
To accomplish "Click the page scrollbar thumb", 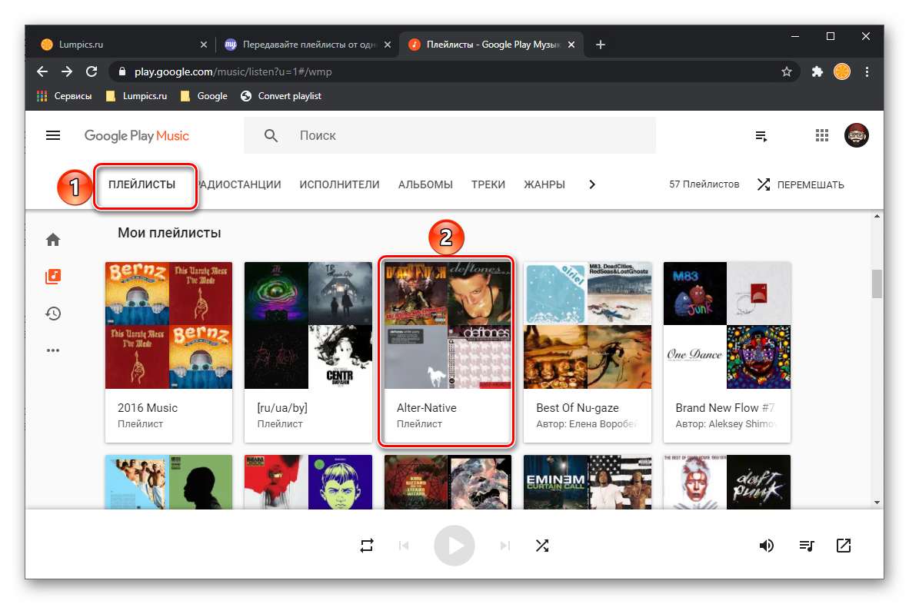I will 877,284.
